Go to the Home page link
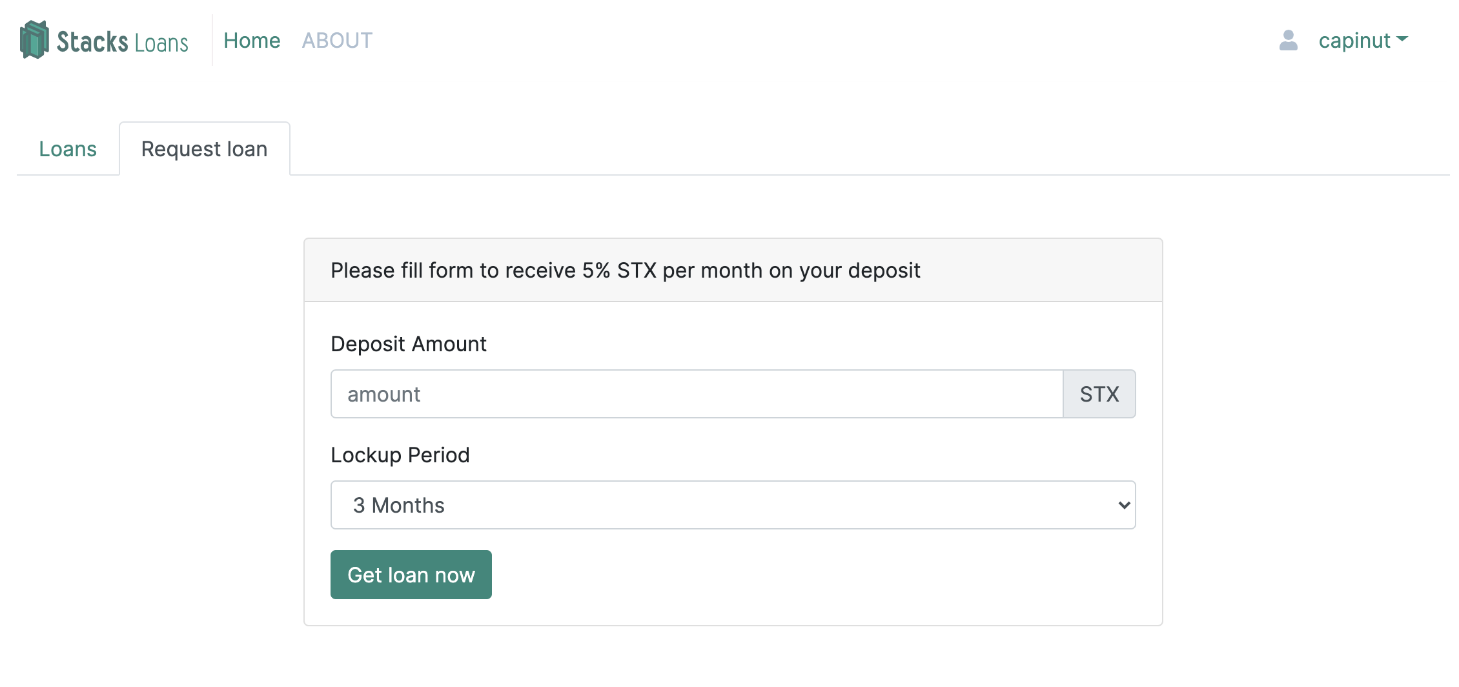The width and height of the screenshot is (1459, 687). click(x=252, y=41)
